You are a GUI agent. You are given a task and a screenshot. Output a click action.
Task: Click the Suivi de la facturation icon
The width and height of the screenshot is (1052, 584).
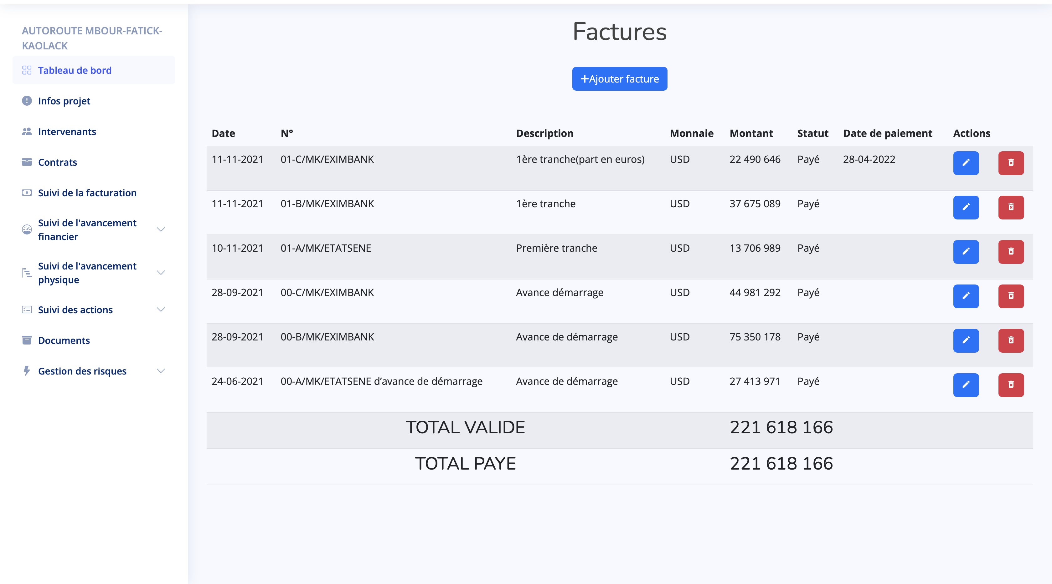tap(27, 193)
